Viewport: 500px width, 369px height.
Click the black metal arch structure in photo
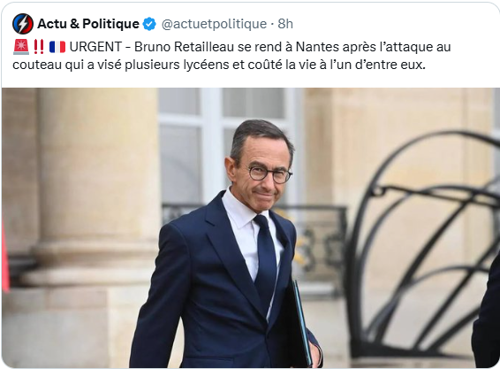tap(422, 244)
